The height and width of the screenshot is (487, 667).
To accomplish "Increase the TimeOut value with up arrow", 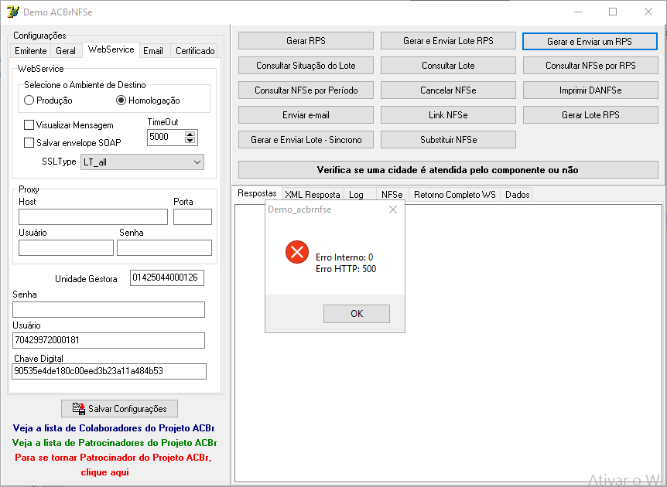I will point(190,134).
